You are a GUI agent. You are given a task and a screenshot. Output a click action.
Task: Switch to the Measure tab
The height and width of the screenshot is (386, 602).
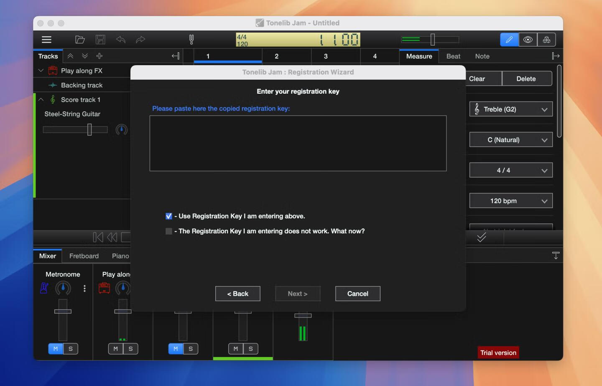tap(419, 56)
